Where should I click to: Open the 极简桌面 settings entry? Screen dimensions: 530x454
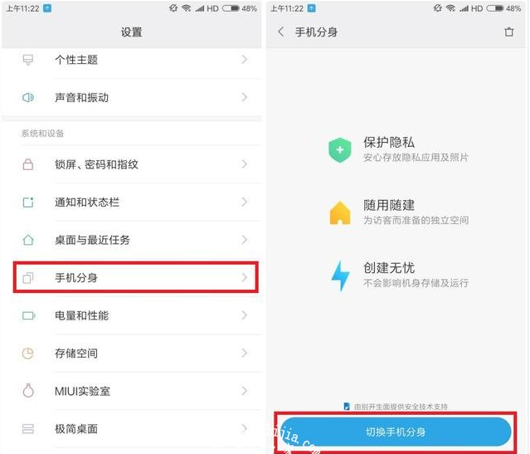(x=135, y=429)
